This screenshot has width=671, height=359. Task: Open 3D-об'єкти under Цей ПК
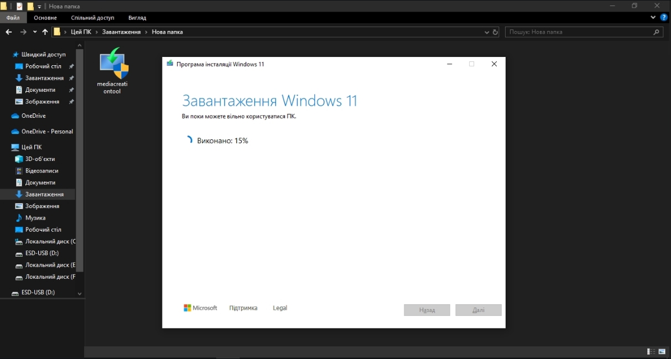coord(40,159)
